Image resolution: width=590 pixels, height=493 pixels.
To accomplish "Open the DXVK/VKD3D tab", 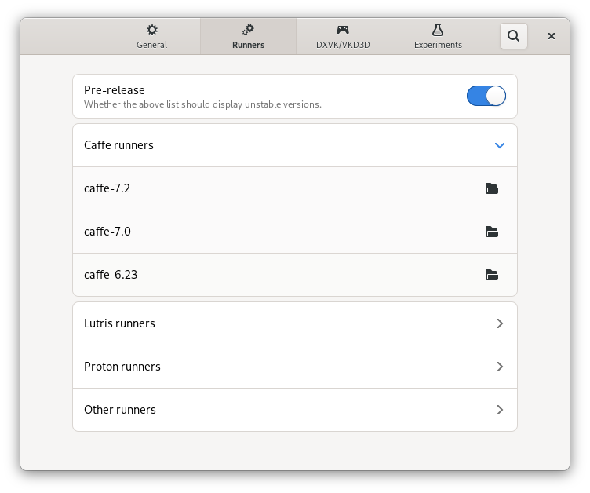I will click(x=343, y=37).
